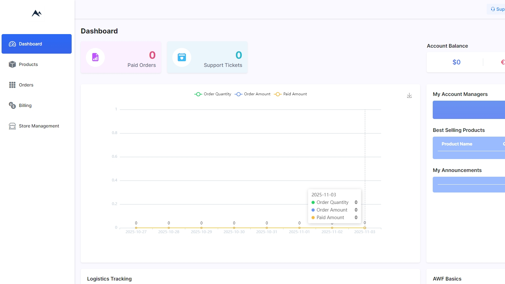Toggle Paid Amount series in legend

click(290, 94)
